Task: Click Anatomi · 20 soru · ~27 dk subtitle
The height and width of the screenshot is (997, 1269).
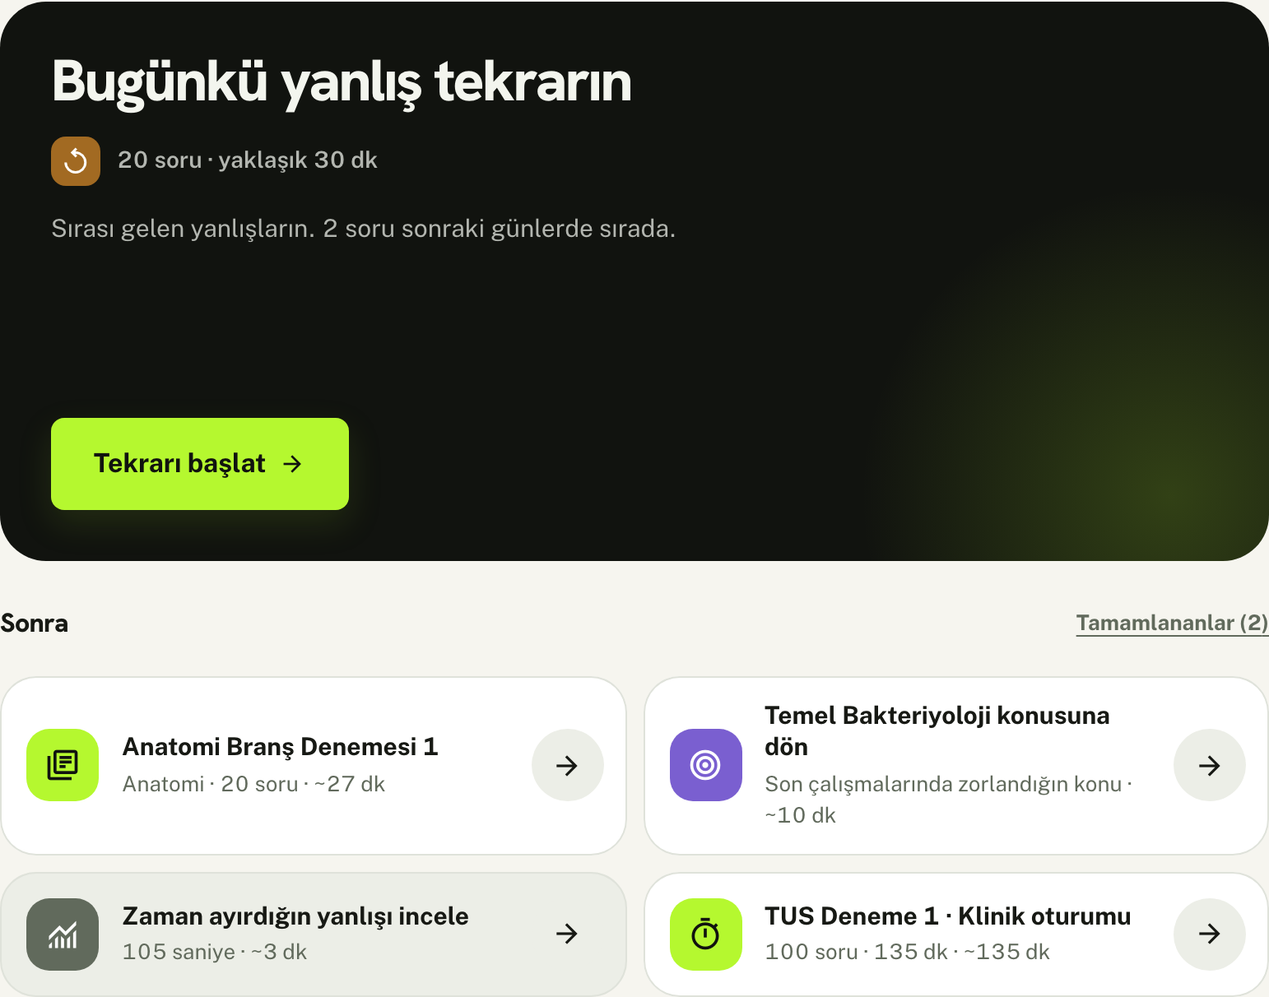Action: pos(253,784)
